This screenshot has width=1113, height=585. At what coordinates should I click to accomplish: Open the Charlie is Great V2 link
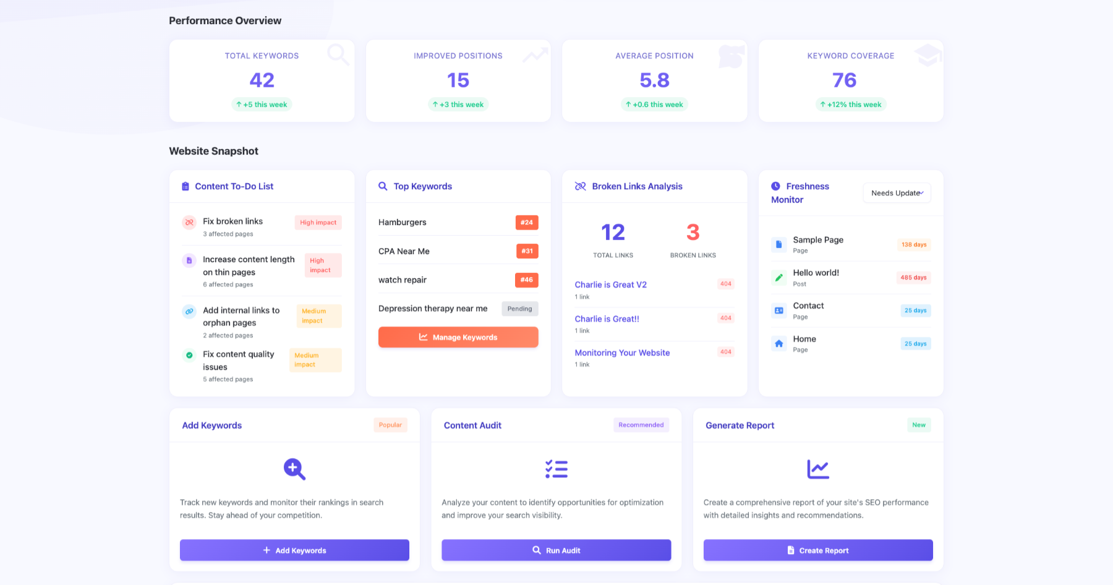coord(610,284)
